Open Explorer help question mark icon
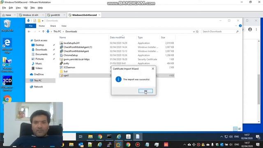Image resolution: width=263 pixels, height=148 pixels. pyautogui.click(x=240, y=26)
